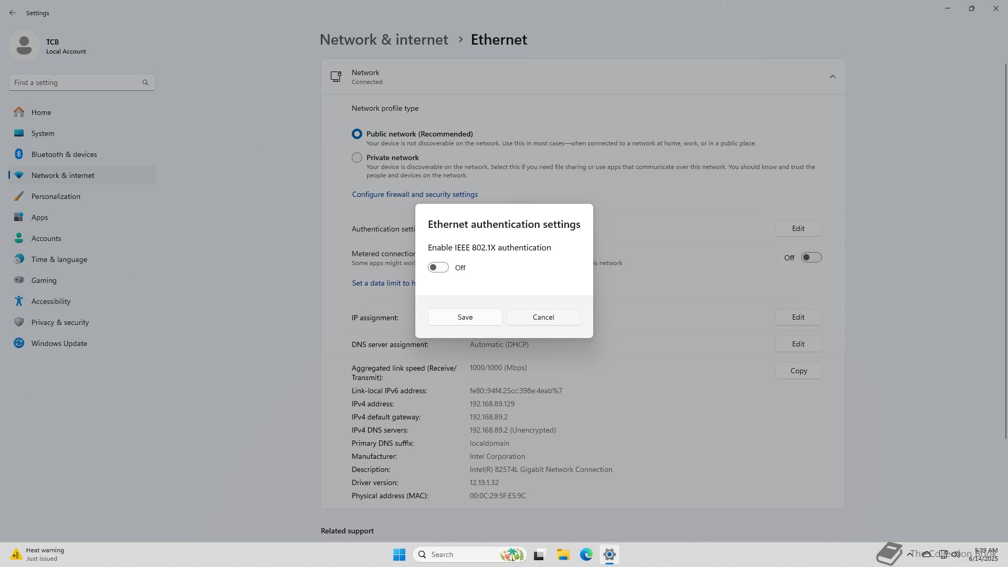Open the Personalization settings page
The height and width of the screenshot is (567, 1008).
tap(56, 196)
